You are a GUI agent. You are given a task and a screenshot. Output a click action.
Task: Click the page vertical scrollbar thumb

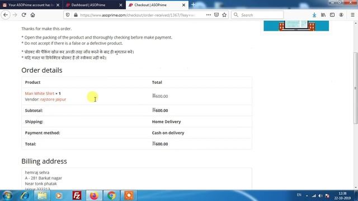tap(356, 88)
